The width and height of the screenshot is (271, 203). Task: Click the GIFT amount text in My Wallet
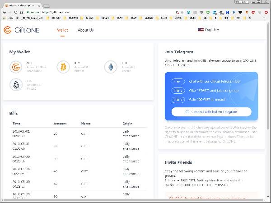point(37,67)
